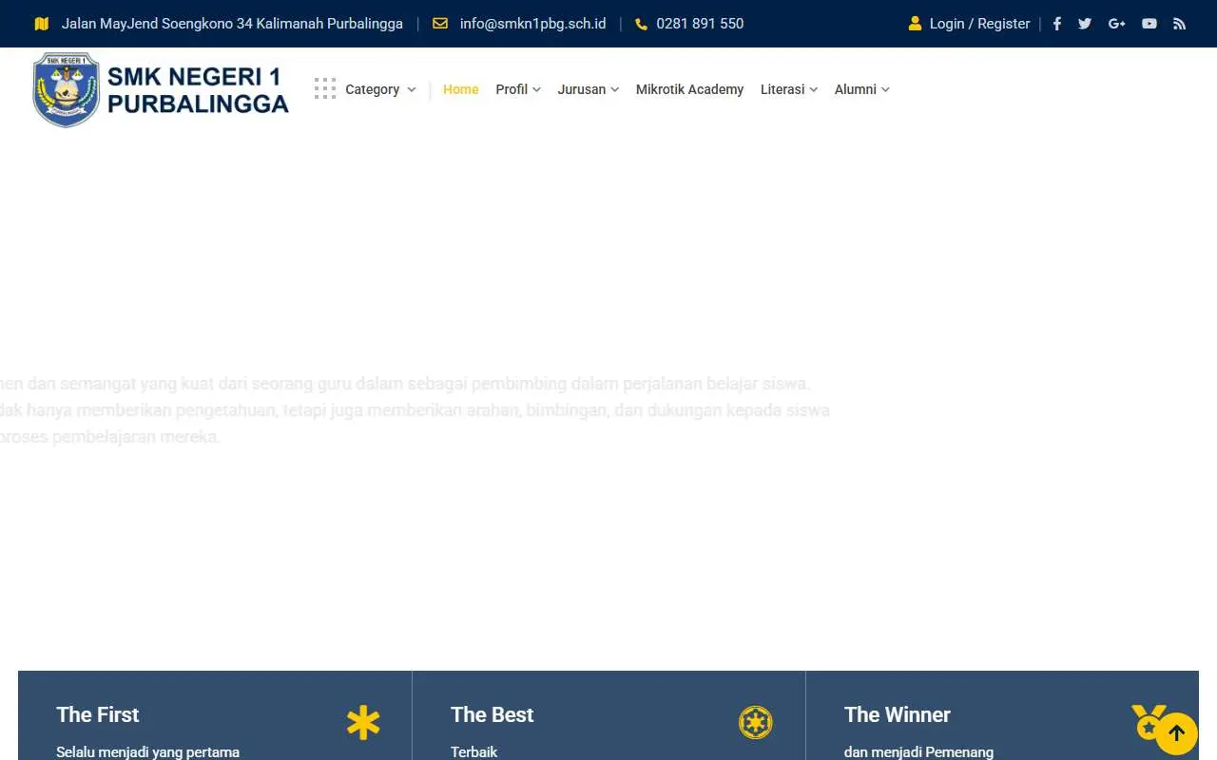Open the Login / Register link
The image size is (1217, 760).
point(979,24)
